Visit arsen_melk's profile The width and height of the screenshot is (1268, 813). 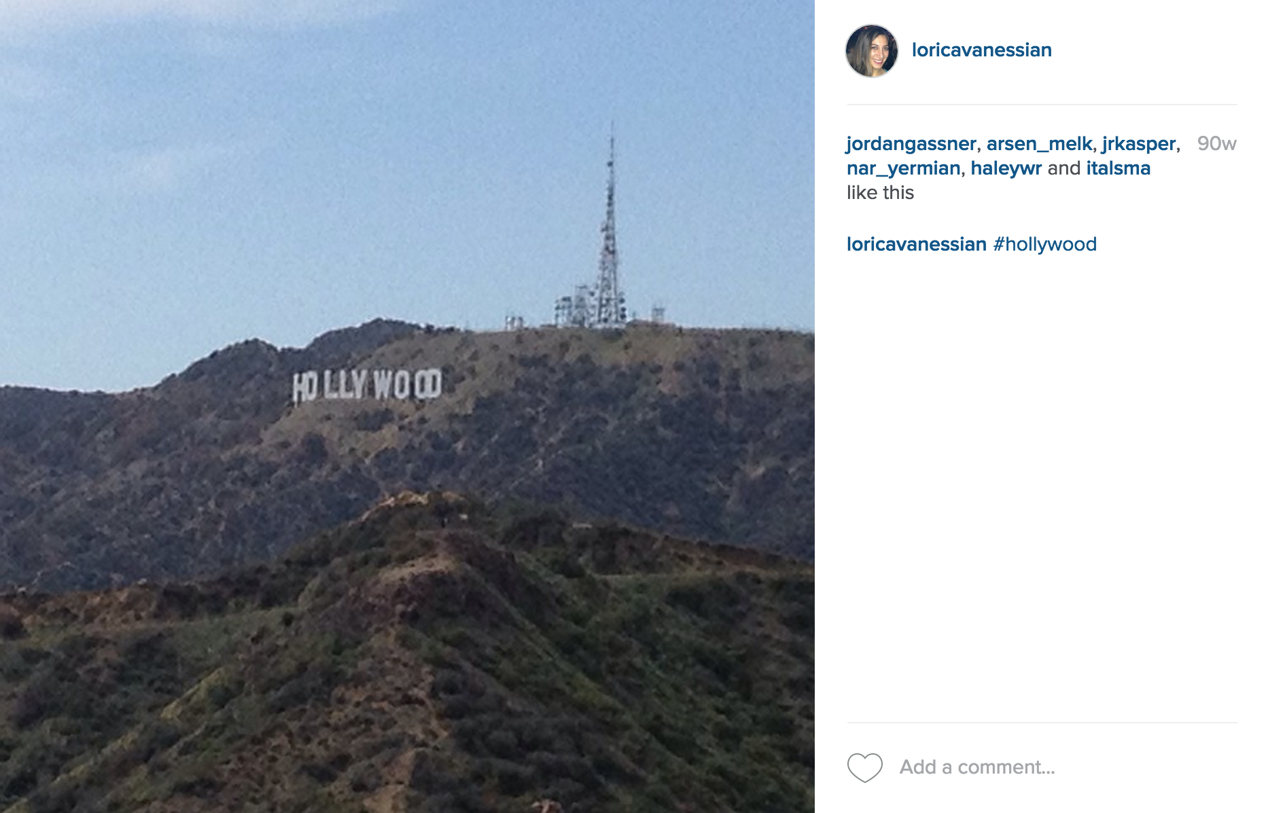[x=1039, y=144]
